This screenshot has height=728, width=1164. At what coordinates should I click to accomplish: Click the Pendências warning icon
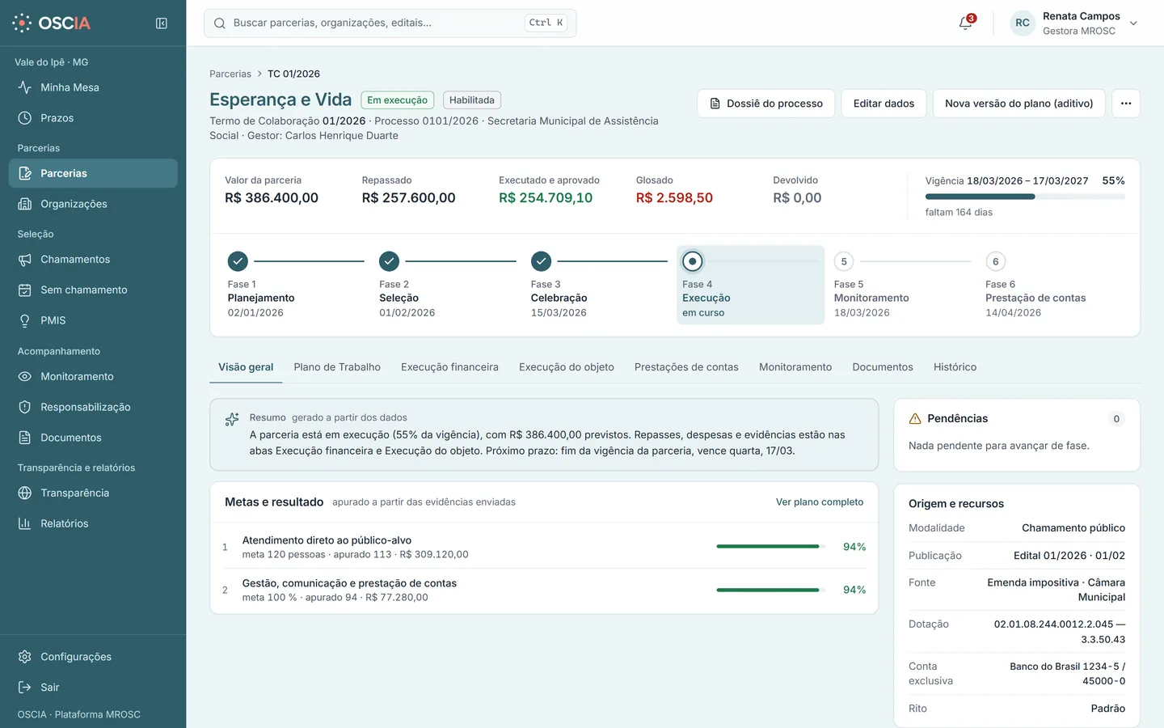915,419
